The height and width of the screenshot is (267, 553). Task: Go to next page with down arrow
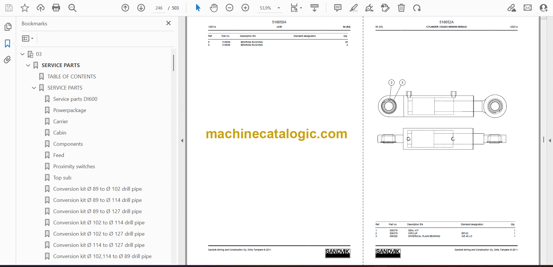[x=141, y=8]
